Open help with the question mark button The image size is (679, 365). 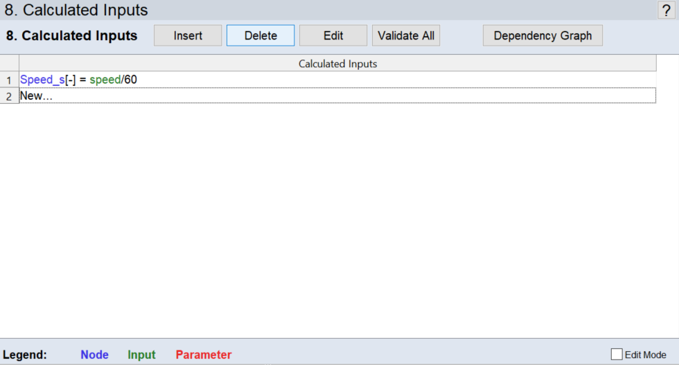coord(666,10)
